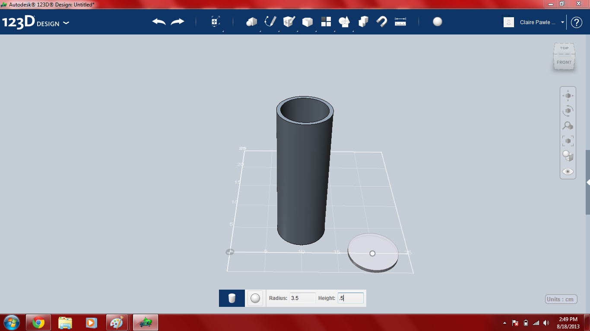Screen dimensions: 590x331
Task: Click the battery status tray icon
Action: 526,323
